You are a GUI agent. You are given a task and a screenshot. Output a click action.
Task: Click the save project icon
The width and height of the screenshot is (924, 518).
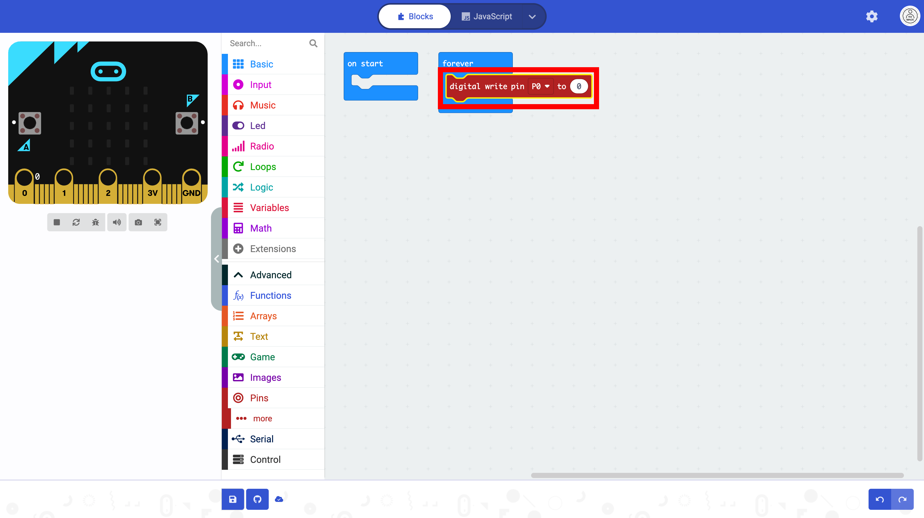pyautogui.click(x=233, y=499)
